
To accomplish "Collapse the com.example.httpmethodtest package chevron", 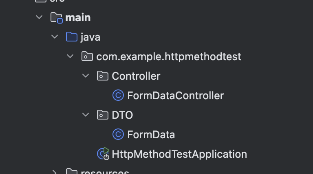I will click(70, 56).
